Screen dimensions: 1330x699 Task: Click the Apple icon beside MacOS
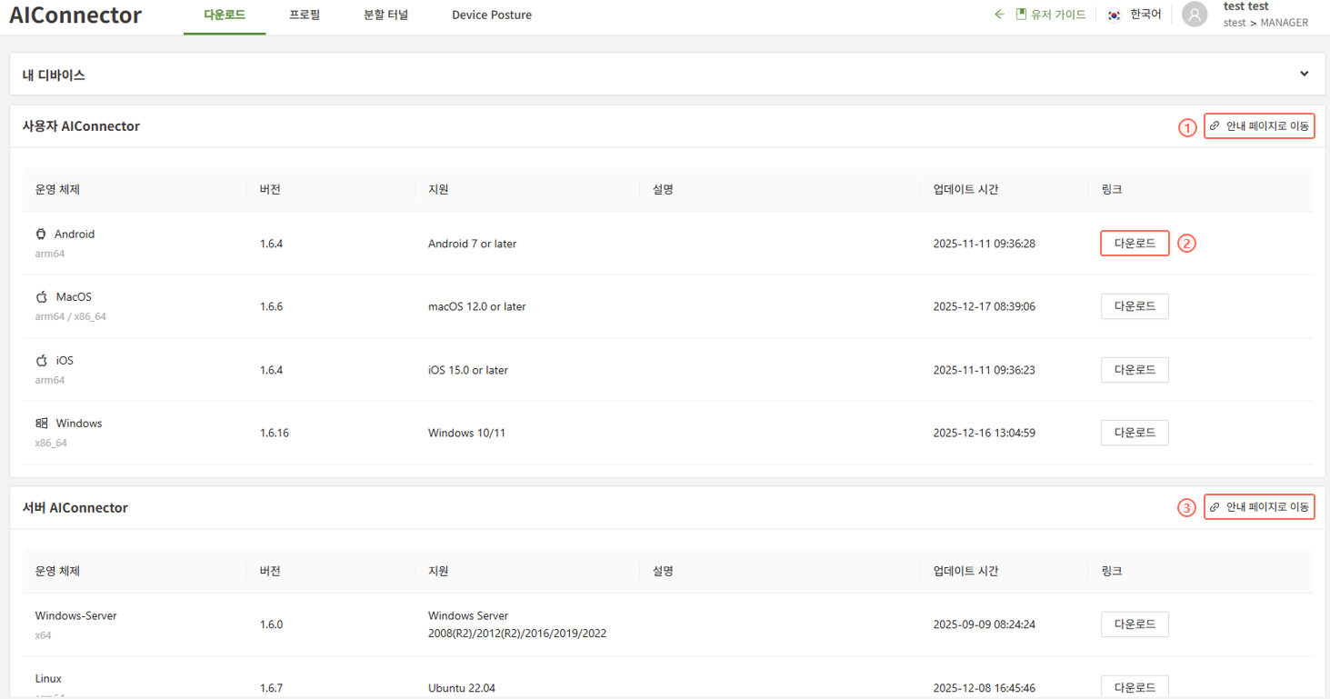tap(42, 297)
